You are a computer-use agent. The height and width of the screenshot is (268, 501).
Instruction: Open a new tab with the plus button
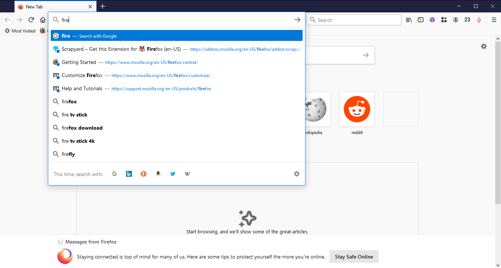[103, 6]
